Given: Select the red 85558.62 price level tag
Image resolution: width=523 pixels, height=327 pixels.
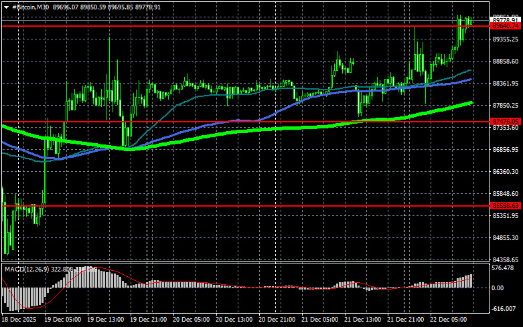Looking at the screenshot, I should click(506, 206).
